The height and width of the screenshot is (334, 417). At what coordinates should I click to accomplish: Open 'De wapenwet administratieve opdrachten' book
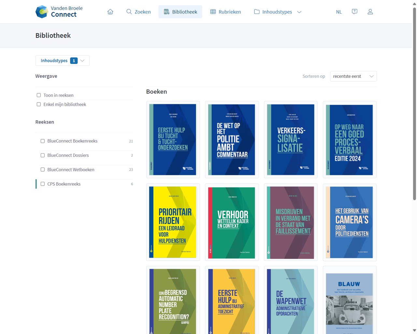point(291,300)
